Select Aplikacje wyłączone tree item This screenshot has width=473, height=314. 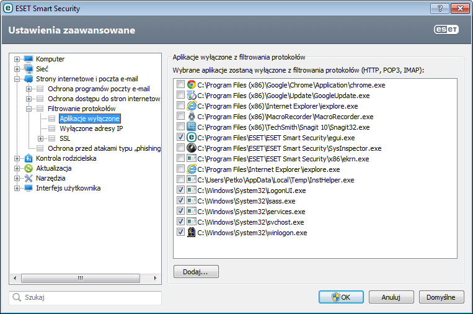click(x=90, y=119)
